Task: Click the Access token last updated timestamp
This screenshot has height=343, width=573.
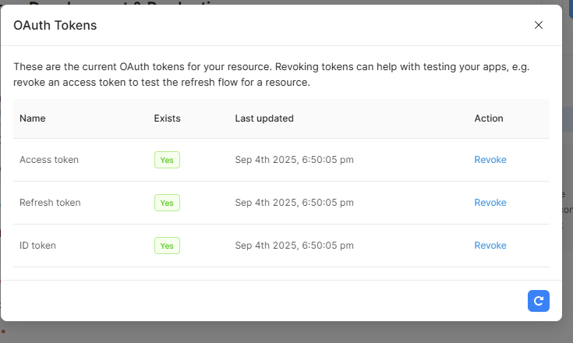Action: click(x=294, y=160)
